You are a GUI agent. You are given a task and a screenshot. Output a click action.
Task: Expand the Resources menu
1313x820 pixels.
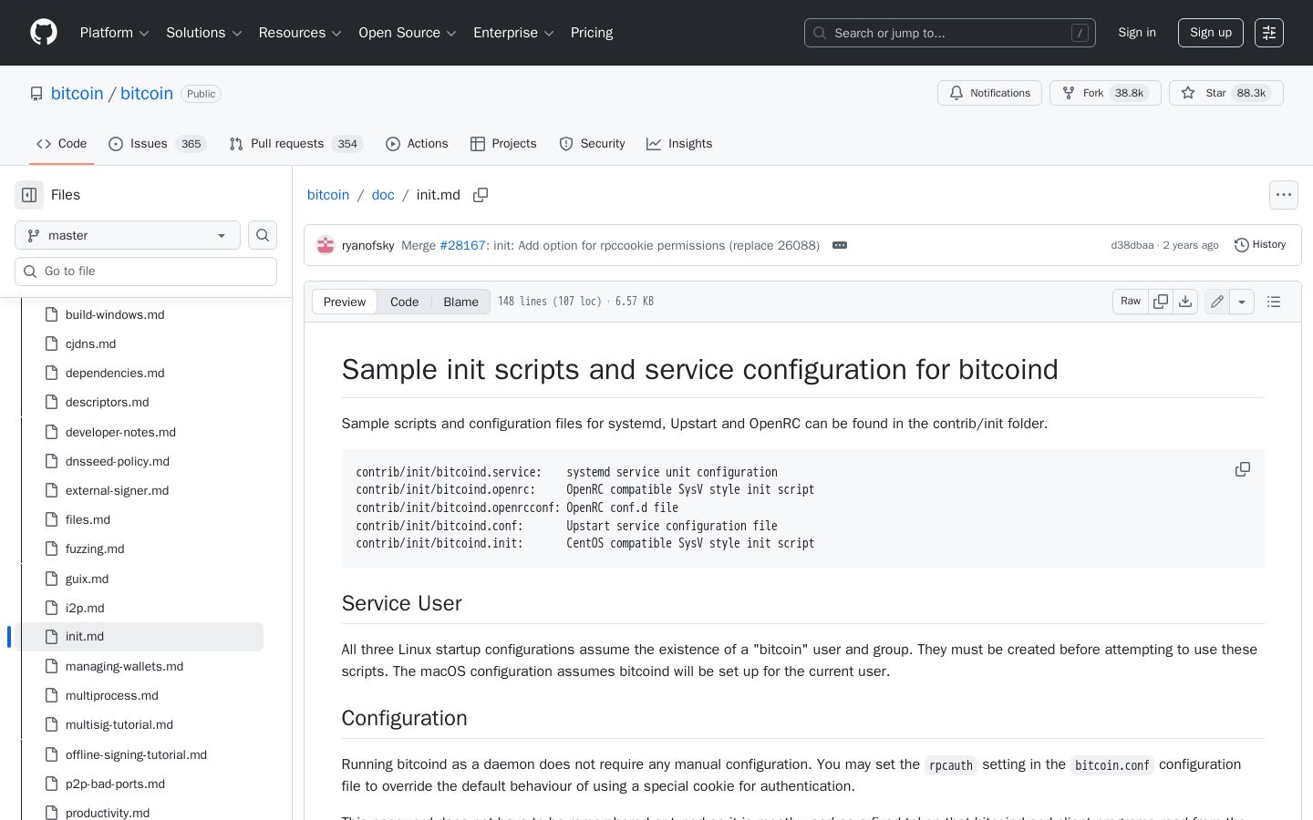click(x=300, y=33)
